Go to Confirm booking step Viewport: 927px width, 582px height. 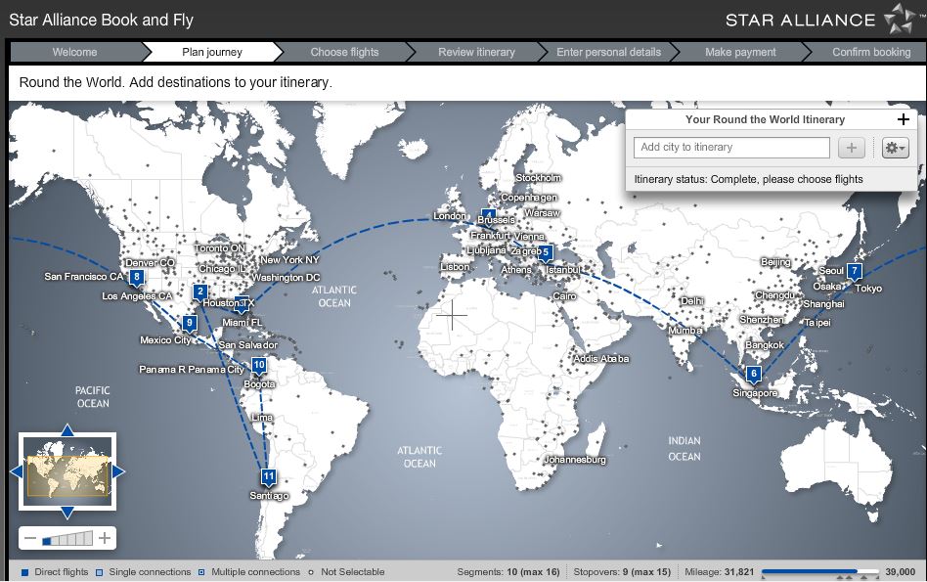tap(871, 52)
